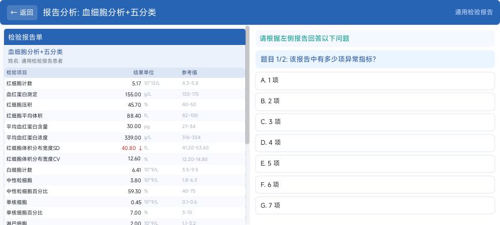Click the result value 59.30
500x225 pixels.
(134, 192)
